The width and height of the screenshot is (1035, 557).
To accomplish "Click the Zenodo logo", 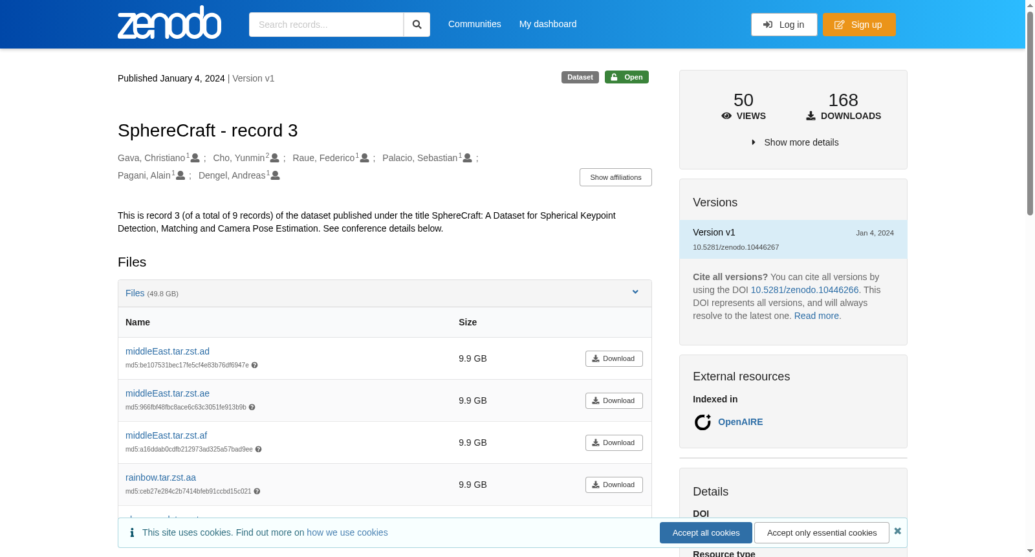I will (x=169, y=23).
